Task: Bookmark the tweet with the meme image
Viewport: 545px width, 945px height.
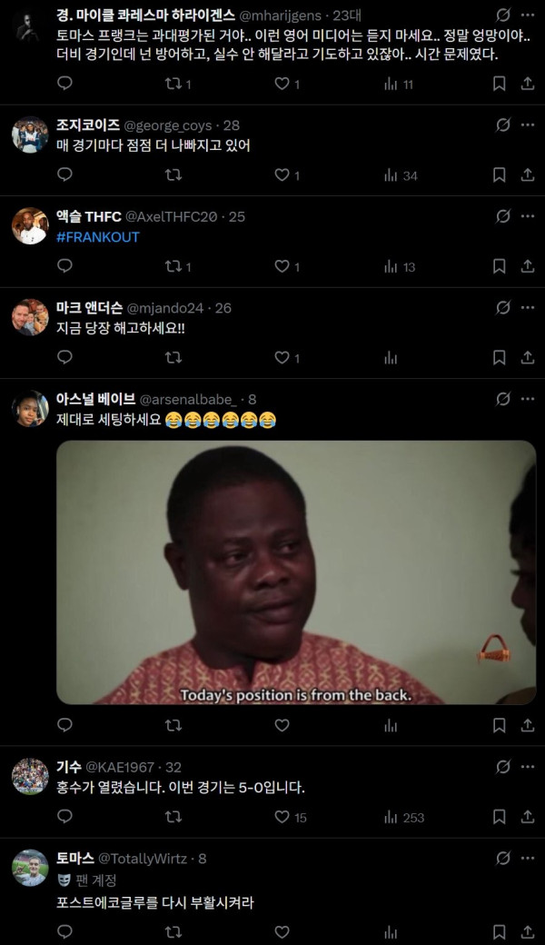Action: click(x=499, y=724)
